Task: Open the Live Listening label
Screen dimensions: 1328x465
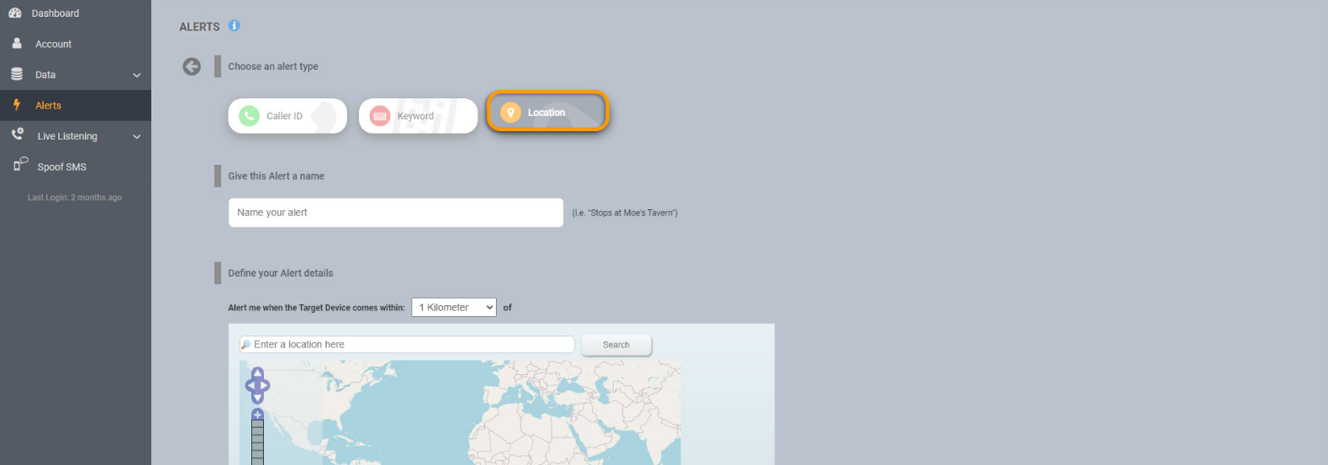Action: 67,136
